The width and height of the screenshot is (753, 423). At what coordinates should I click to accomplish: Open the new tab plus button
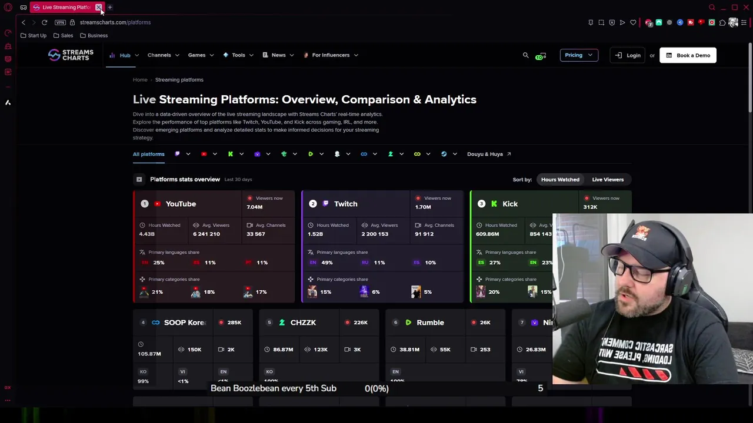tap(110, 7)
